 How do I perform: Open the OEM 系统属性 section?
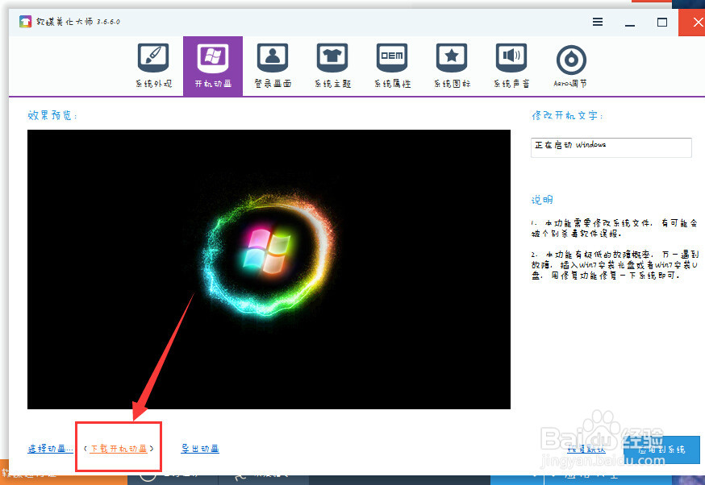392,66
